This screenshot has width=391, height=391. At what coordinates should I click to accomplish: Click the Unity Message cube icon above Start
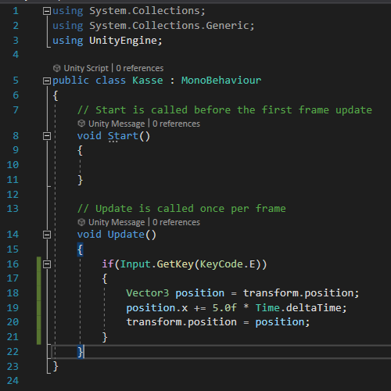(81, 124)
